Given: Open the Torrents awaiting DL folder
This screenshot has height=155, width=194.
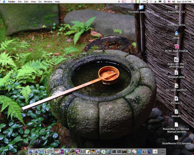Looking at the screenshot, I should pyautogui.click(x=141, y=7).
